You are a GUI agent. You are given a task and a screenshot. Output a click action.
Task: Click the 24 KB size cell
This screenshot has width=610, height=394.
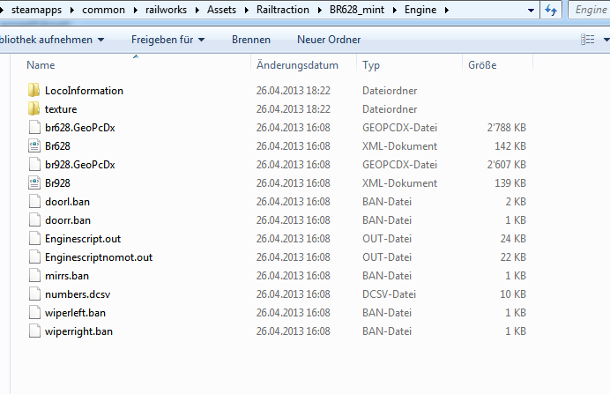[x=513, y=239]
